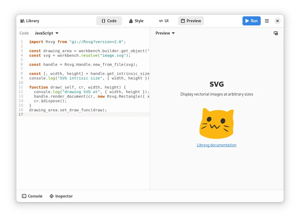This screenshot has height=220, width=300.
Task: Click the preview screenshot icon
Action: click(x=276, y=33)
